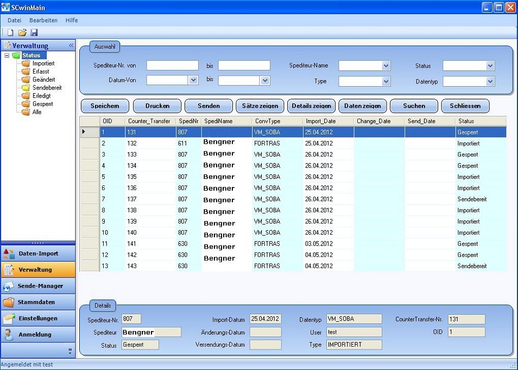518x370 pixels.
Task: Click the sidebar overflow chevron at bottom
Action: point(70,351)
